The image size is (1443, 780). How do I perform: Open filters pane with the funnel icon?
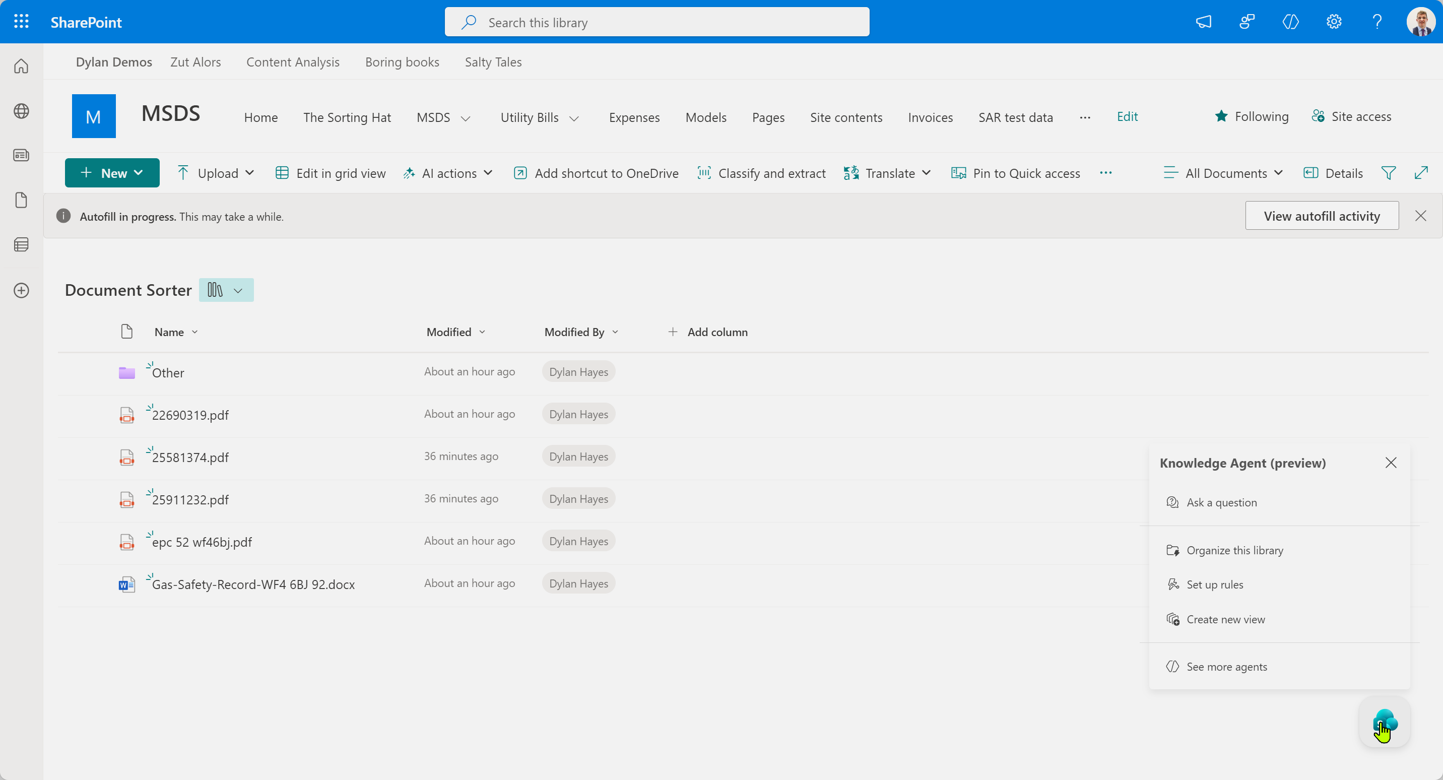[x=1389, y=173]
